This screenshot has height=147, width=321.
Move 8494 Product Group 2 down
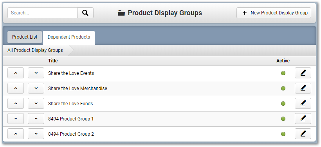[x=36, y=134]
